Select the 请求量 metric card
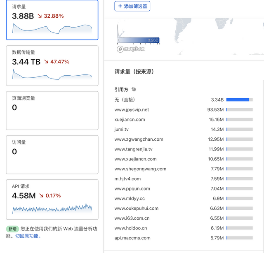264x253 pixels. [52, 20]
